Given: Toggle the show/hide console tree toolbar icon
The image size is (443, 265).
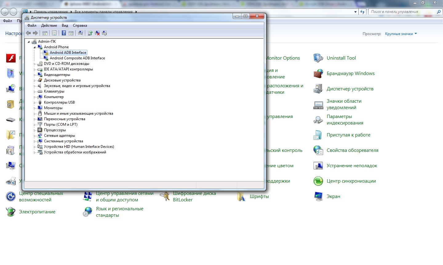Looking at the screenshot, I should point(45,33).
